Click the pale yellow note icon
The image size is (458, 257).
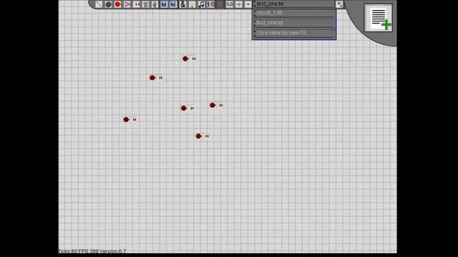coord(192,4)
